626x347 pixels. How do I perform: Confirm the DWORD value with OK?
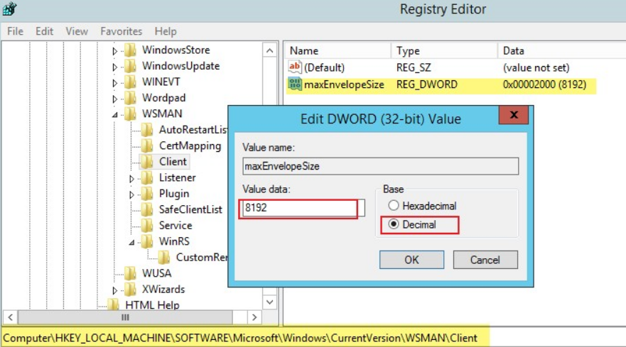(411, 260)
